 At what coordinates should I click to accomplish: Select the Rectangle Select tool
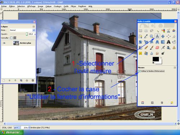140,31
